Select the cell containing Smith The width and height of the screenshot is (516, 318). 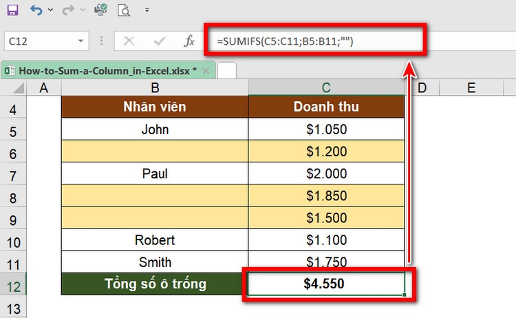tap(155, 262)
